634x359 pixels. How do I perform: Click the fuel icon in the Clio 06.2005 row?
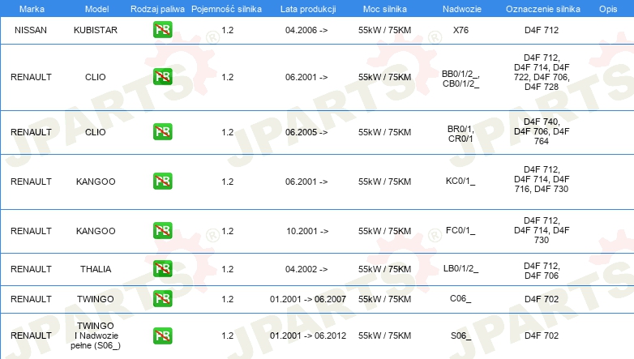click(162, 132)
